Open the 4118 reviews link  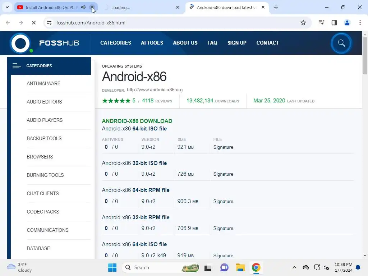(x=157, y=101)
